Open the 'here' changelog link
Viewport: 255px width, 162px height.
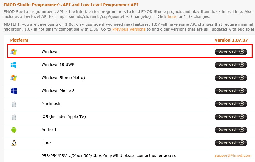pos(172,17)
